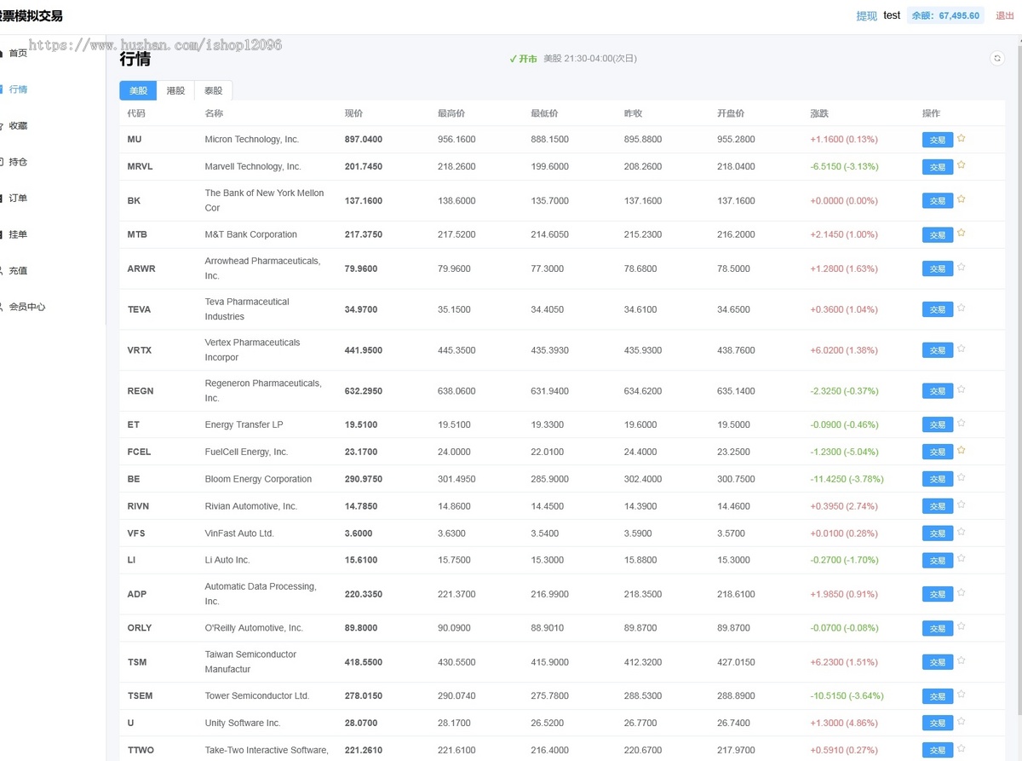Add TEVA to favorites with star
The height and width of the screenshot is (761, 1022).
pyautogui.click(x=961, y=308)
